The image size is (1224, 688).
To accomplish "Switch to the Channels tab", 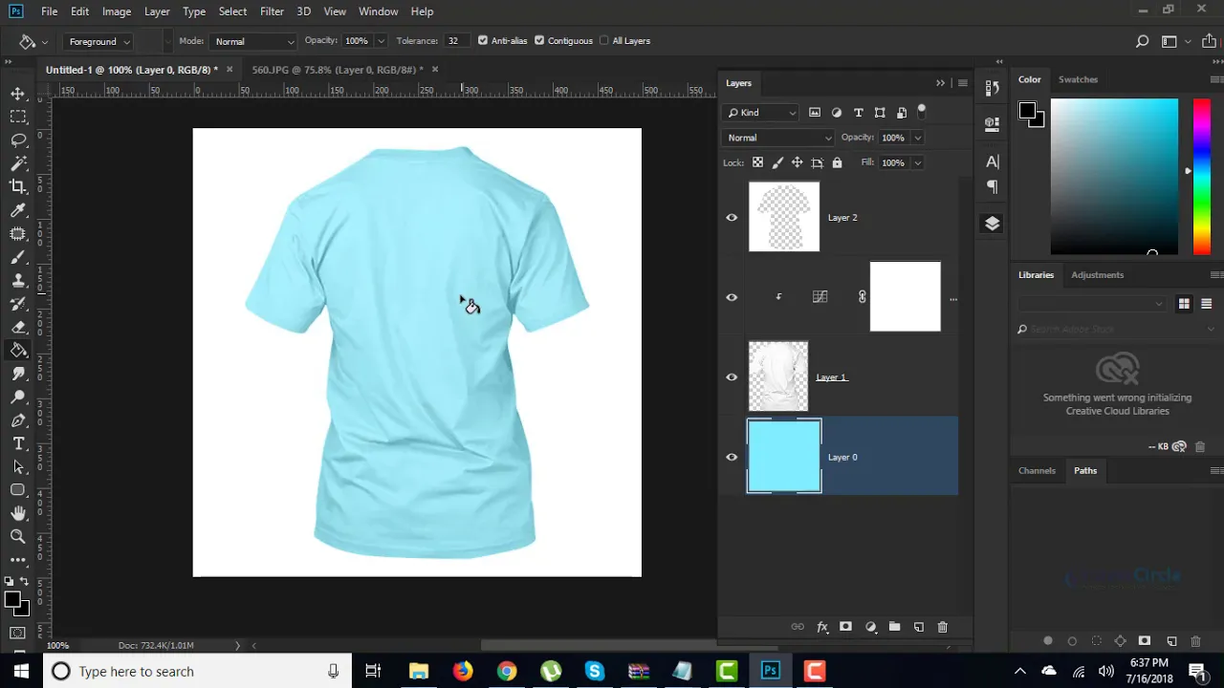I will pyautogui.click(x=1037, y=471).
